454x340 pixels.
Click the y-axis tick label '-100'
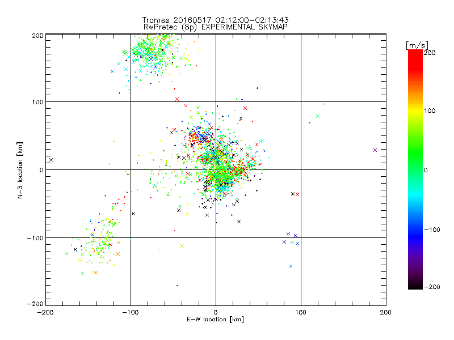click(x=35, y=238)
